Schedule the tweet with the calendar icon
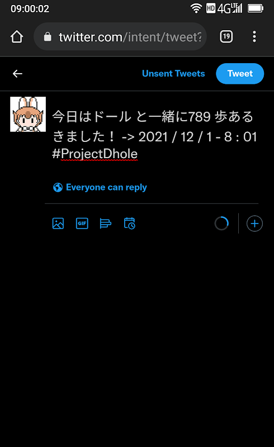 click(130, 223)
